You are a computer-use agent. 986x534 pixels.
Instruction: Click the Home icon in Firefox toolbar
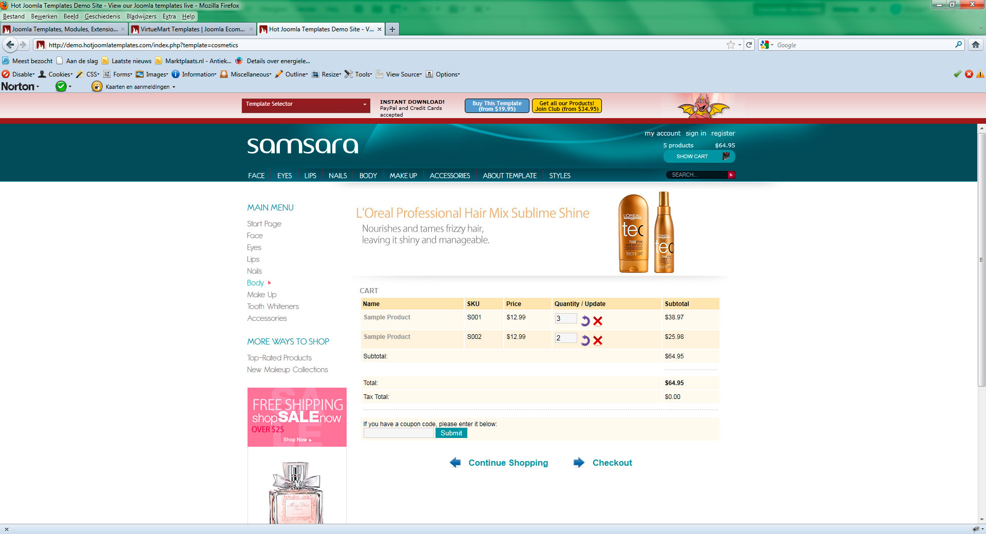(x=975, y=45)
